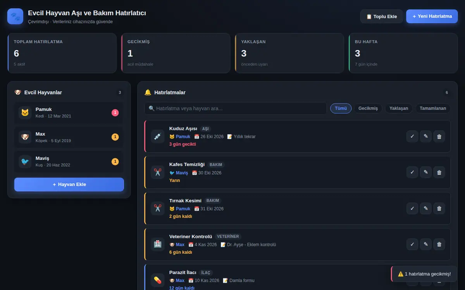The width and height of the screenshot is (465, 290).
Task: Edit the Kuduz Aşısı reminder
Action: pyautogui.click(x=426, y=136)
